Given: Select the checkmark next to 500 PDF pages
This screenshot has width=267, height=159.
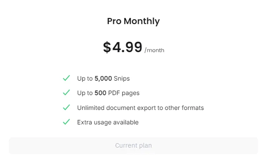Looking at the screenshot, I should click(66, 92).
